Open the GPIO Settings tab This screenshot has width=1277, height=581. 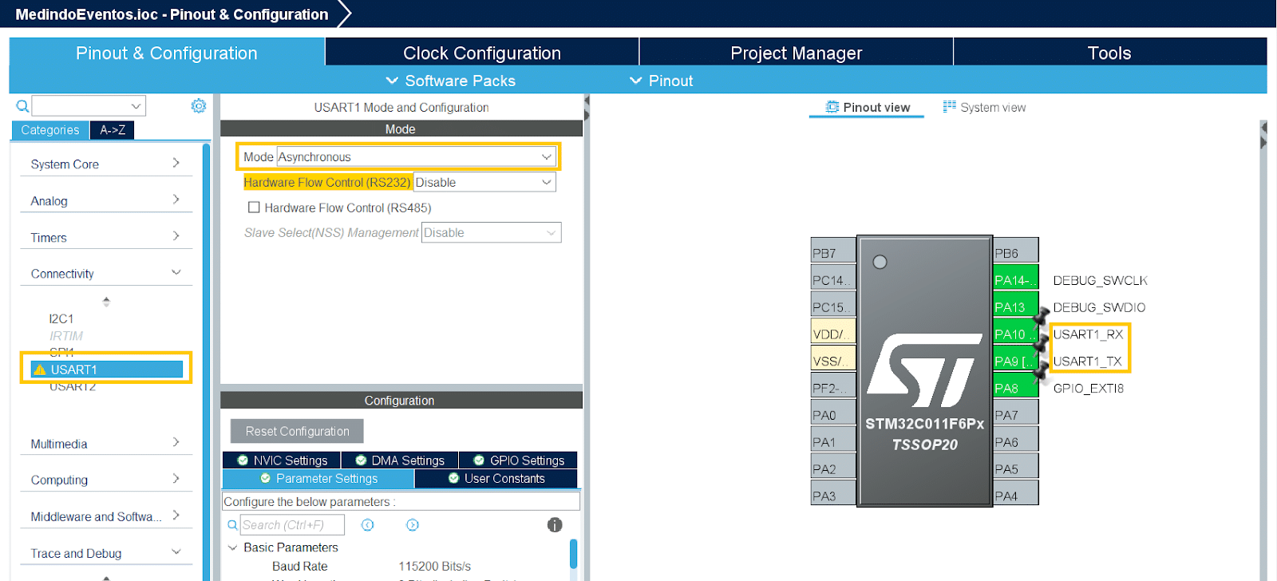[x=519, y=460]
